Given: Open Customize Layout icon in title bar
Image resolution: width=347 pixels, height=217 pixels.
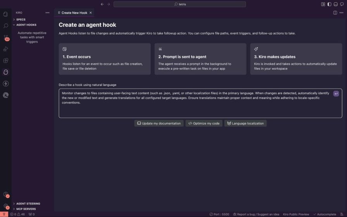Looking at the screenshot, I should tap(323, 4).
